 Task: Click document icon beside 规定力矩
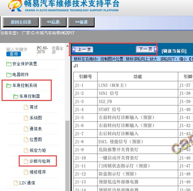[26, 151]
